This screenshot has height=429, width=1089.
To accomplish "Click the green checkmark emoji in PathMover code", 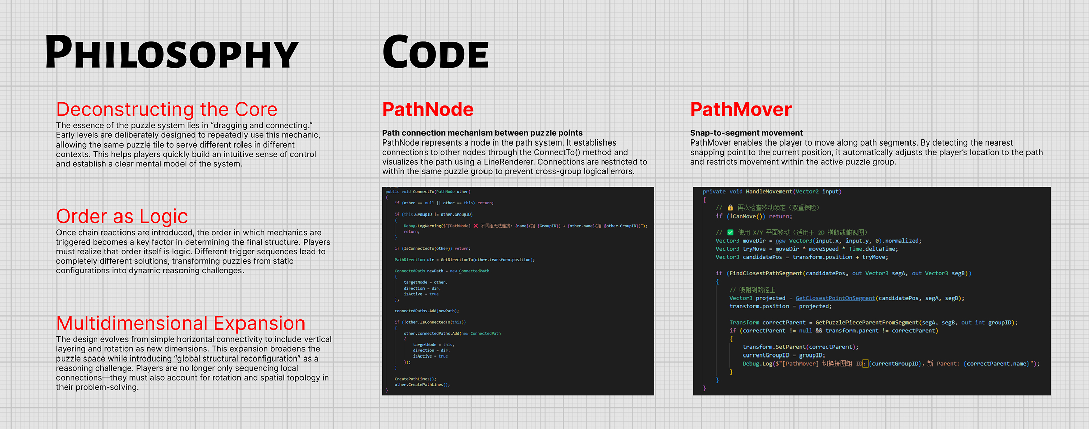I will coord(730,232).
